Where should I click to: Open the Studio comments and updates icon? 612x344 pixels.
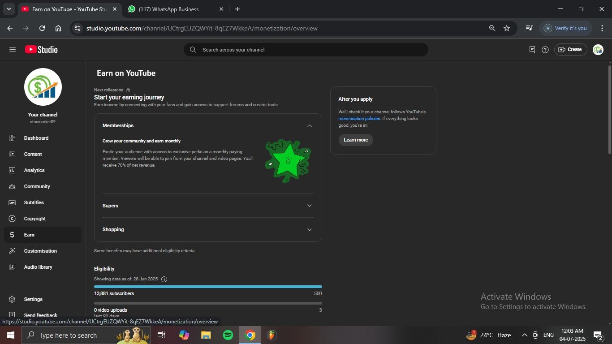click(x=532, y=50)
